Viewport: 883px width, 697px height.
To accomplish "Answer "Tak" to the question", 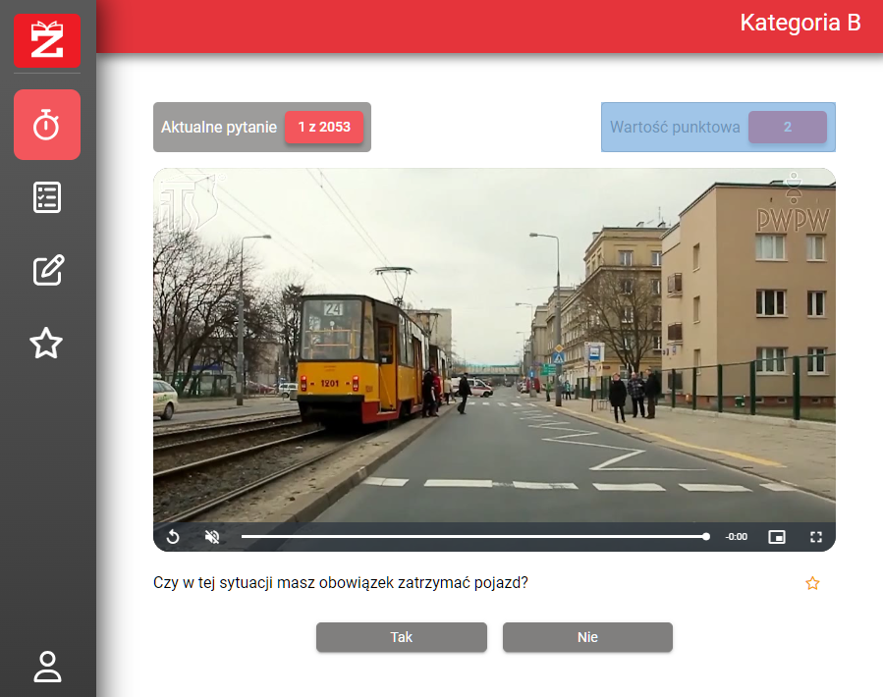I will point(401,637).
